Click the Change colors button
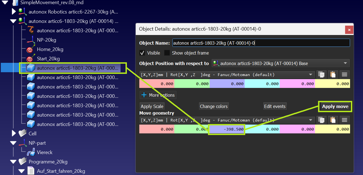The width and height of the screenshot is (363, 175). (x=214, y=106)
